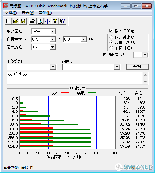Select the I/O 对比 radio button
The image size is (155, 173).
[x=111, y=37]
